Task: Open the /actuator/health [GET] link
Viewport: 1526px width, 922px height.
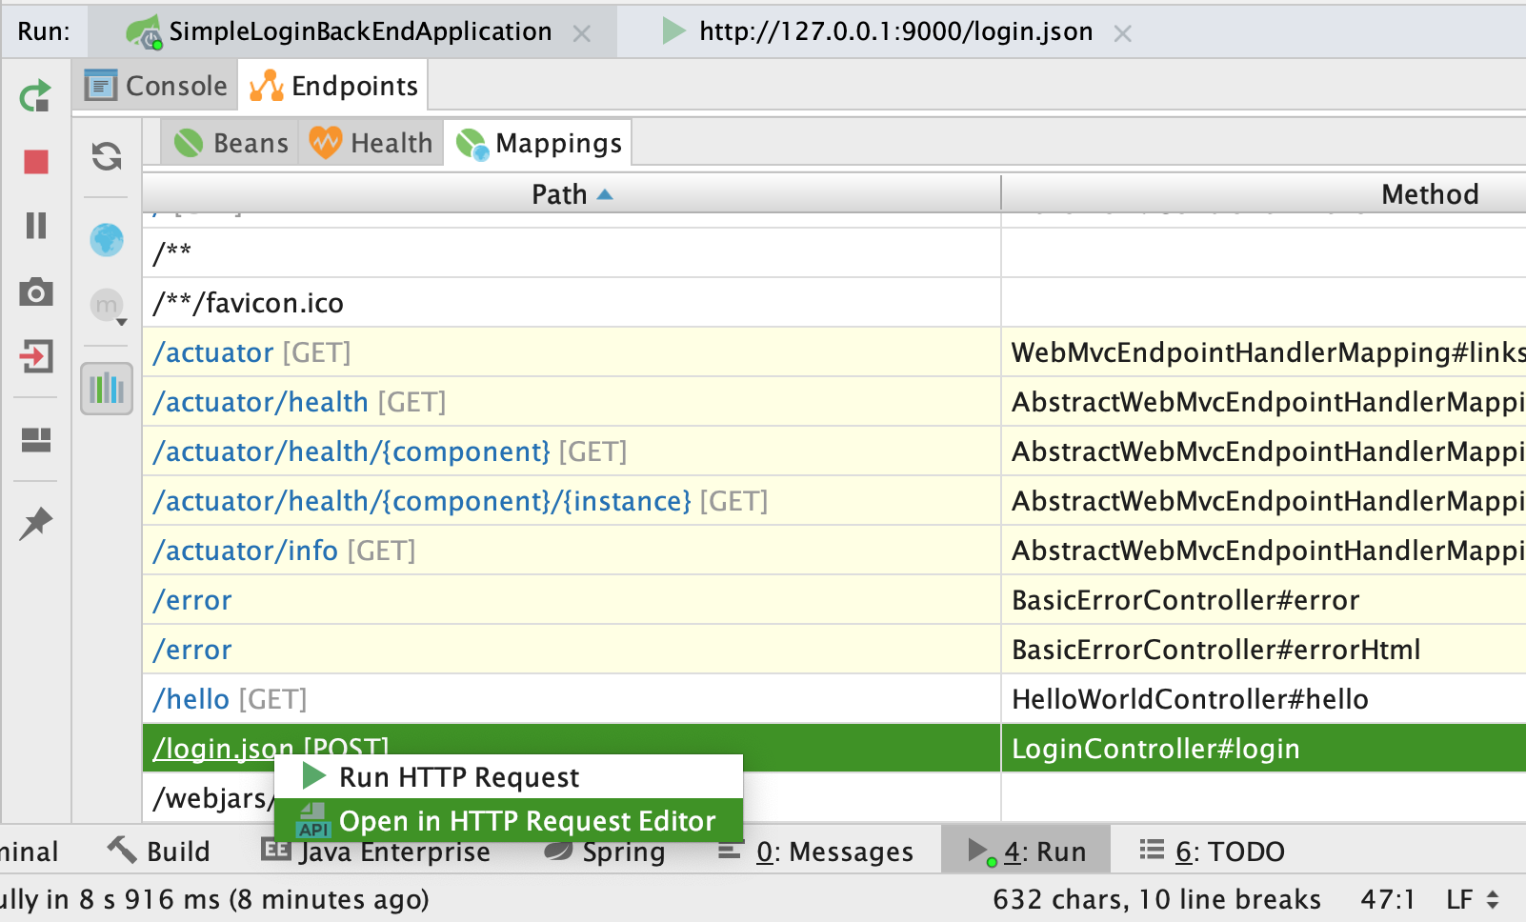Action: pos(260,402)
